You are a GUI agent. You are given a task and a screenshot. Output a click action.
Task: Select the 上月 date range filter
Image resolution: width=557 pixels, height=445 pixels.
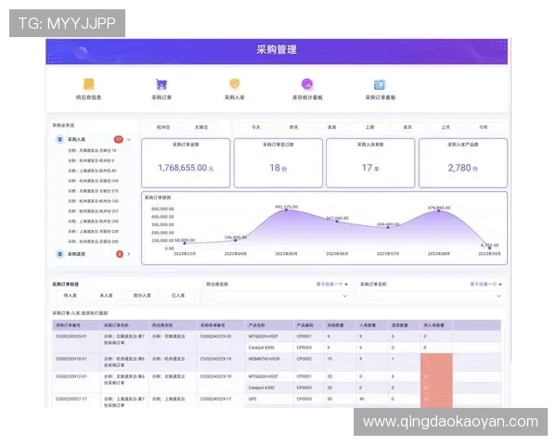446,127
